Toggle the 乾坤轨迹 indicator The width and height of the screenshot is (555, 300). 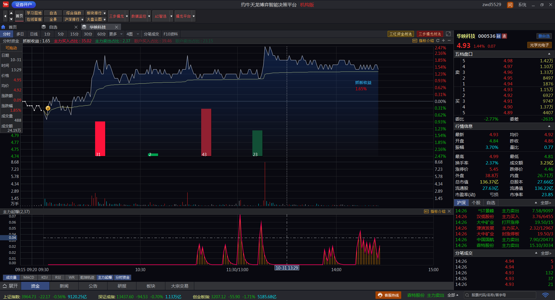87,277
